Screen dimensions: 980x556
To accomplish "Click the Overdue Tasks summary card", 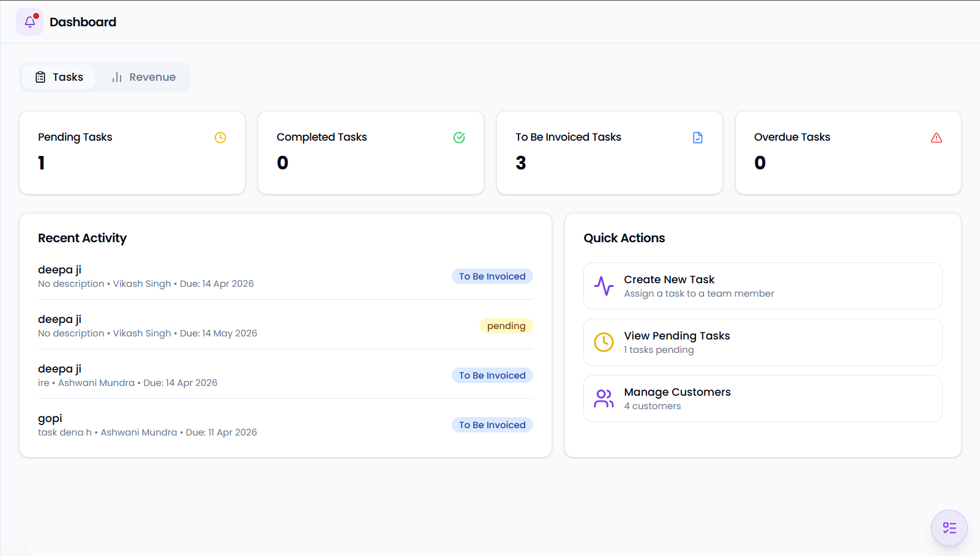I will coord(848,153).
